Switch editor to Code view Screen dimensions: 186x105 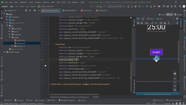(162, 15)
